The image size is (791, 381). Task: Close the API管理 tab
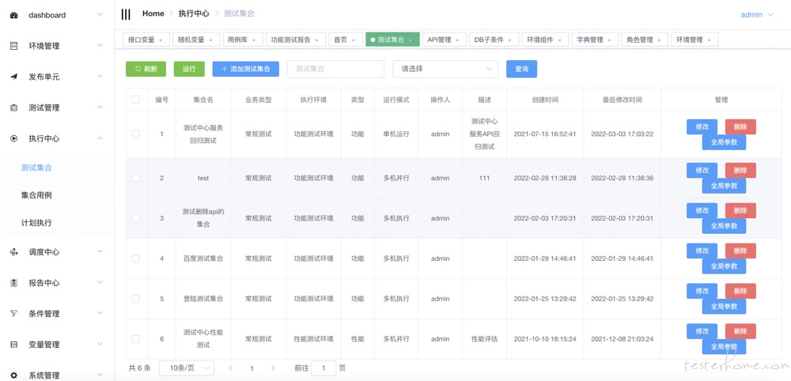click(x=457, y=40)
